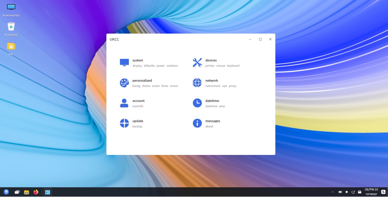Open the proxy settings link

coord(232,86)
